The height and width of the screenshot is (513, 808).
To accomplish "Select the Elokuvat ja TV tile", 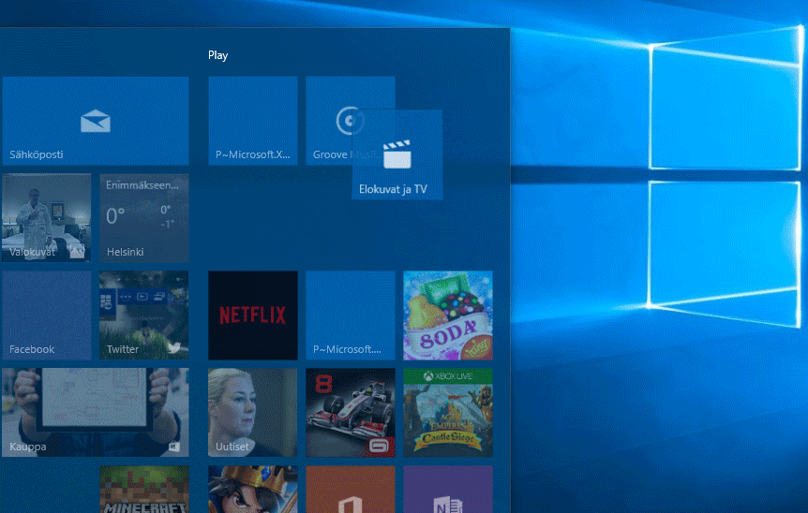I will click(x=397, y=154).
